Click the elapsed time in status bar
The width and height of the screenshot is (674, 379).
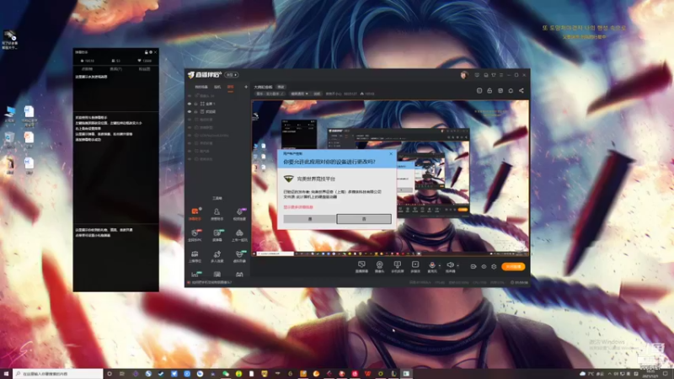pos(519,282)
